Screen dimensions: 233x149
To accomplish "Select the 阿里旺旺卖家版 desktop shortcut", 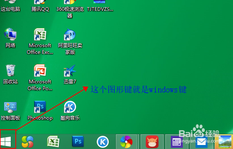I will pyautogui.click(x=70, y=41).
